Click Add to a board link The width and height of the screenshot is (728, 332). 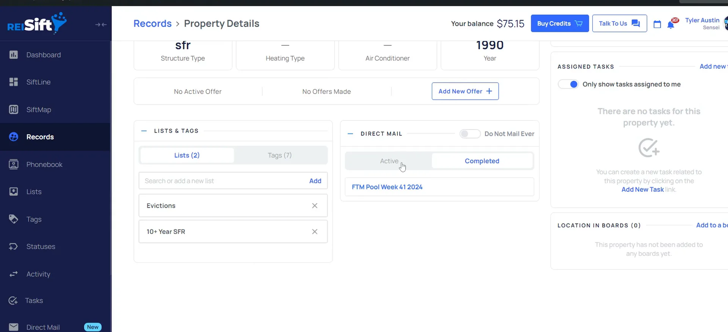[x=712, y=225]
